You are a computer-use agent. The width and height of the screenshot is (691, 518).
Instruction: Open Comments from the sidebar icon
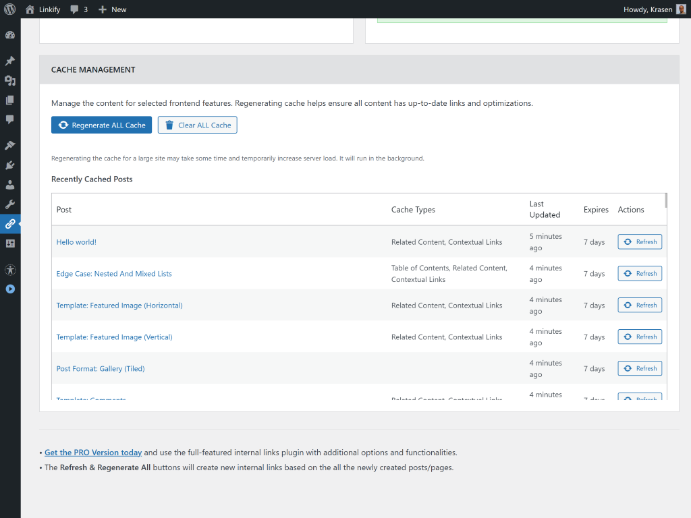coord(10,119)
